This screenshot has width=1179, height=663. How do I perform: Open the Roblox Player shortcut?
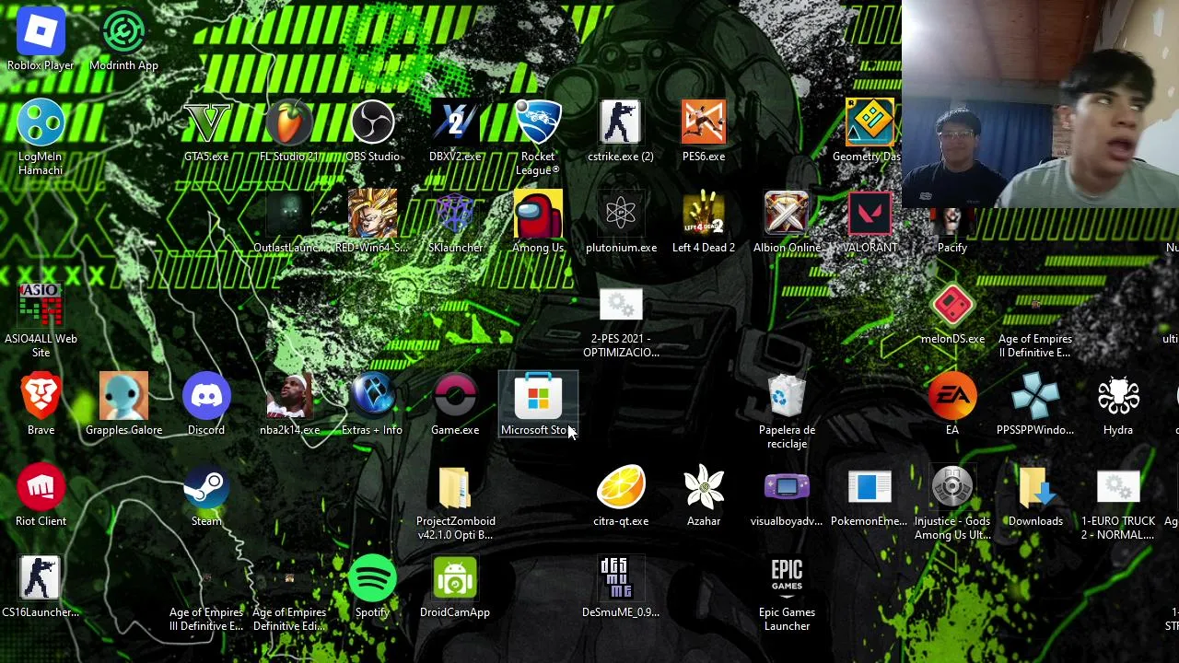(x=41, y=31)
